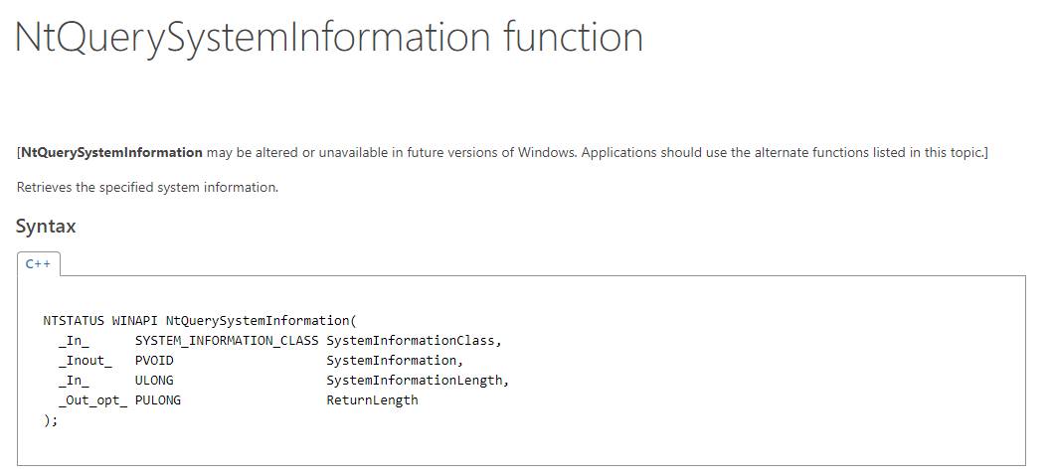Click the ReturnLength parameter name

[372, 400]
